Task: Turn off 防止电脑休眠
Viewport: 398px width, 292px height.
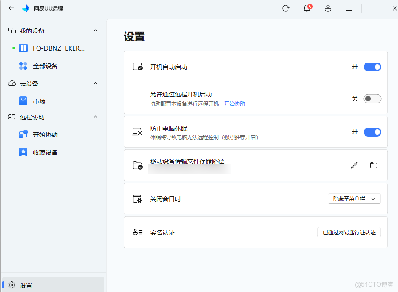Action: point(372,132)
